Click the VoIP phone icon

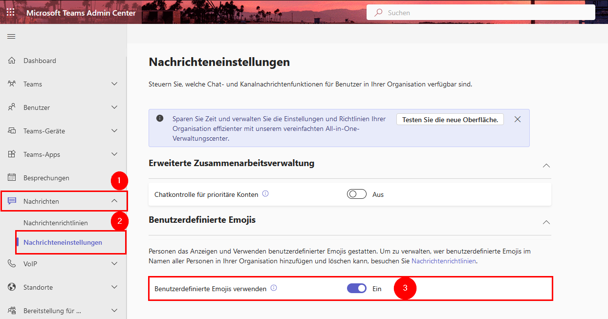tap(12, 264)
